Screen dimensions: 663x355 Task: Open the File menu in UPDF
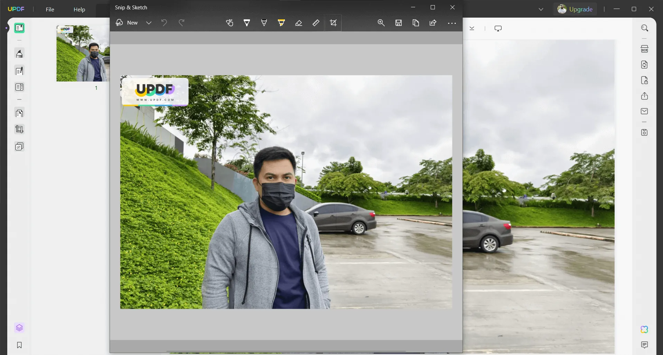click(50, 9)
